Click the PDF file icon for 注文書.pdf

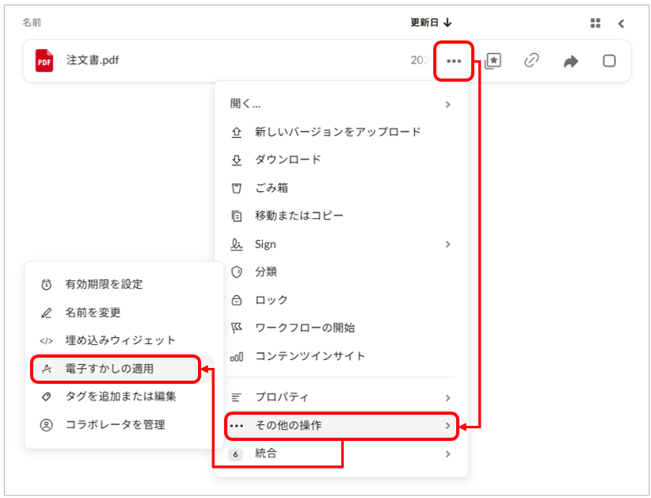tap(44, 60)
